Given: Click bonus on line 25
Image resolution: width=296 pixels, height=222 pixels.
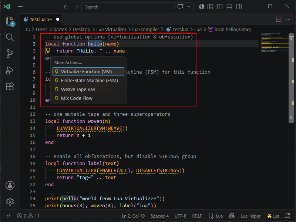Looking at the screenshot, I should click(x=69, y=205).
